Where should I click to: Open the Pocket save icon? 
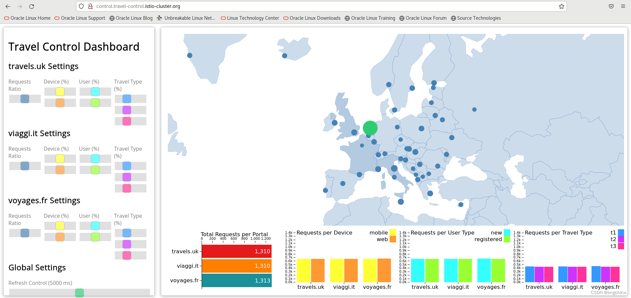[x=611, y=6]
